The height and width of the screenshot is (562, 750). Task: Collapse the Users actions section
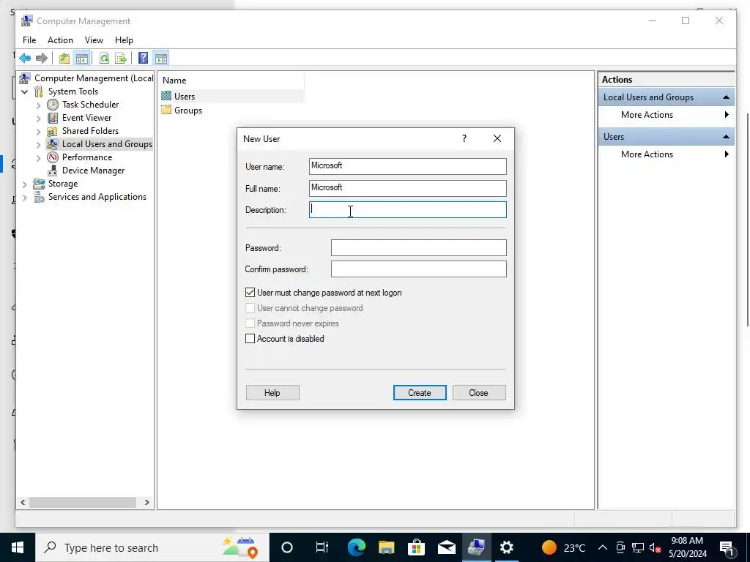726,137
